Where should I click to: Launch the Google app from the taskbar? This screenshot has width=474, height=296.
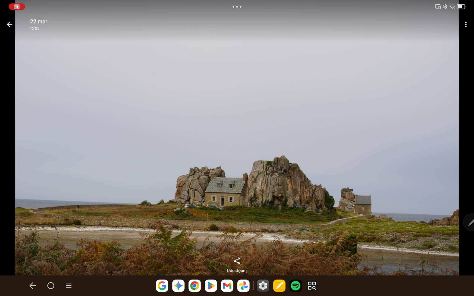point(162,286)
